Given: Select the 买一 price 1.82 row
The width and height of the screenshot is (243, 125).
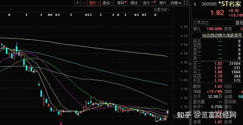Looking at the screenshot, I should click(217, 64).
